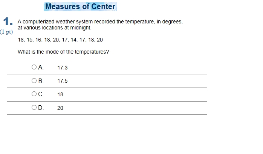Viewport: 263px width, 154px height.
Task: Click the answer value 20 in row D
Action: (60, 108)
